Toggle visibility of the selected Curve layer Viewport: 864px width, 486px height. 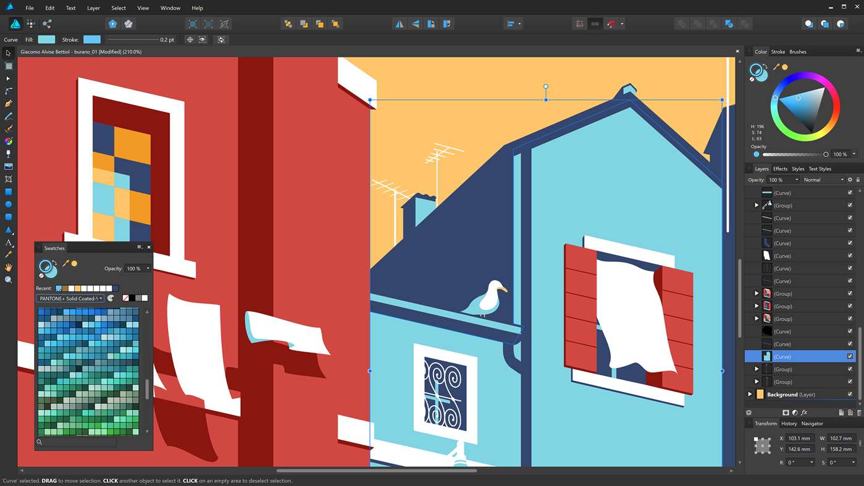coord(850,357)
